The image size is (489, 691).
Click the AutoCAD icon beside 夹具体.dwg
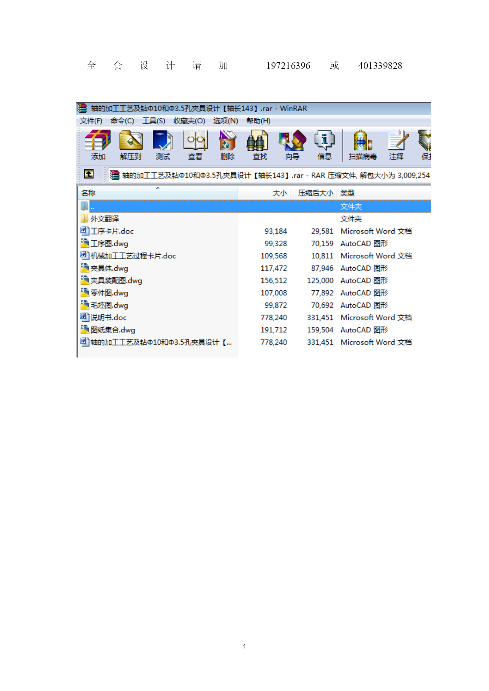(84, 268)
